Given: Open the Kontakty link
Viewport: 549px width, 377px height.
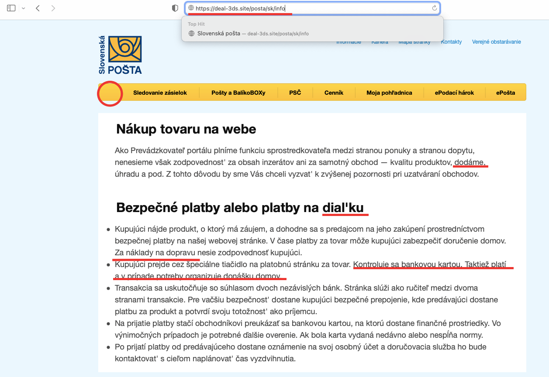Looking at the screenshot, I should click(x=451, y=42).
